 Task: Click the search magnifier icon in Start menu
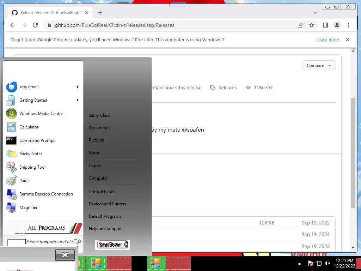[79, 241]
